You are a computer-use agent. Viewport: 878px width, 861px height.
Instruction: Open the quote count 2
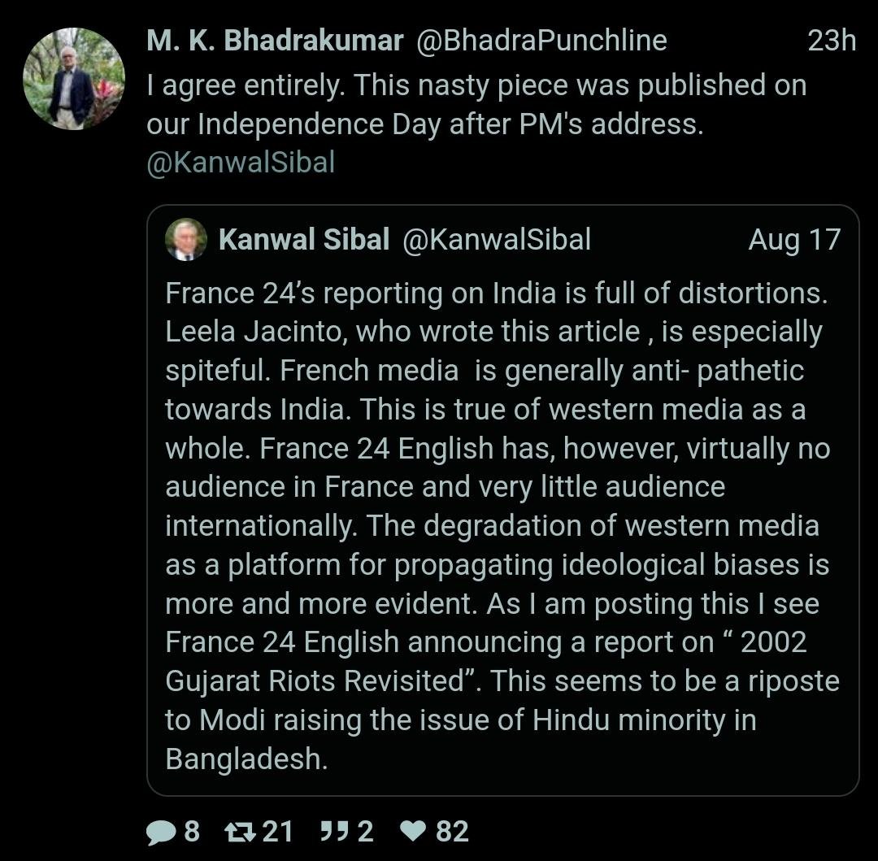[x=365, y=832]
